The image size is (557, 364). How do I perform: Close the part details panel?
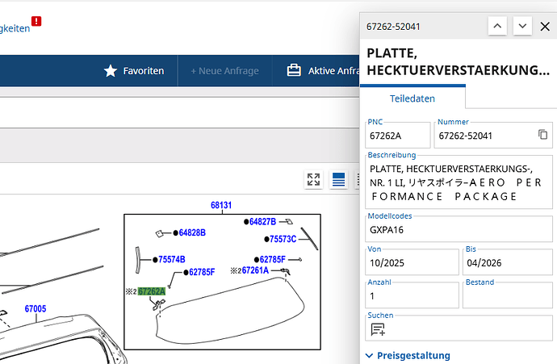tap(545, 27)
